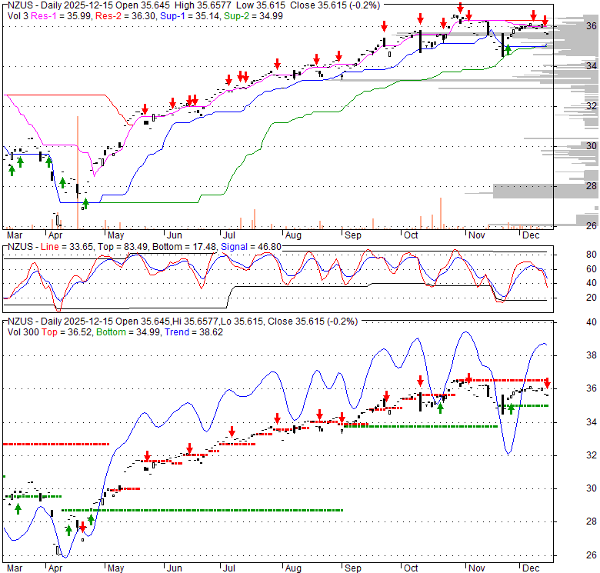This screenshot has width=600, height=573.
Task: Click the 80 level on the oscillator axis
Action: [571, 255]
